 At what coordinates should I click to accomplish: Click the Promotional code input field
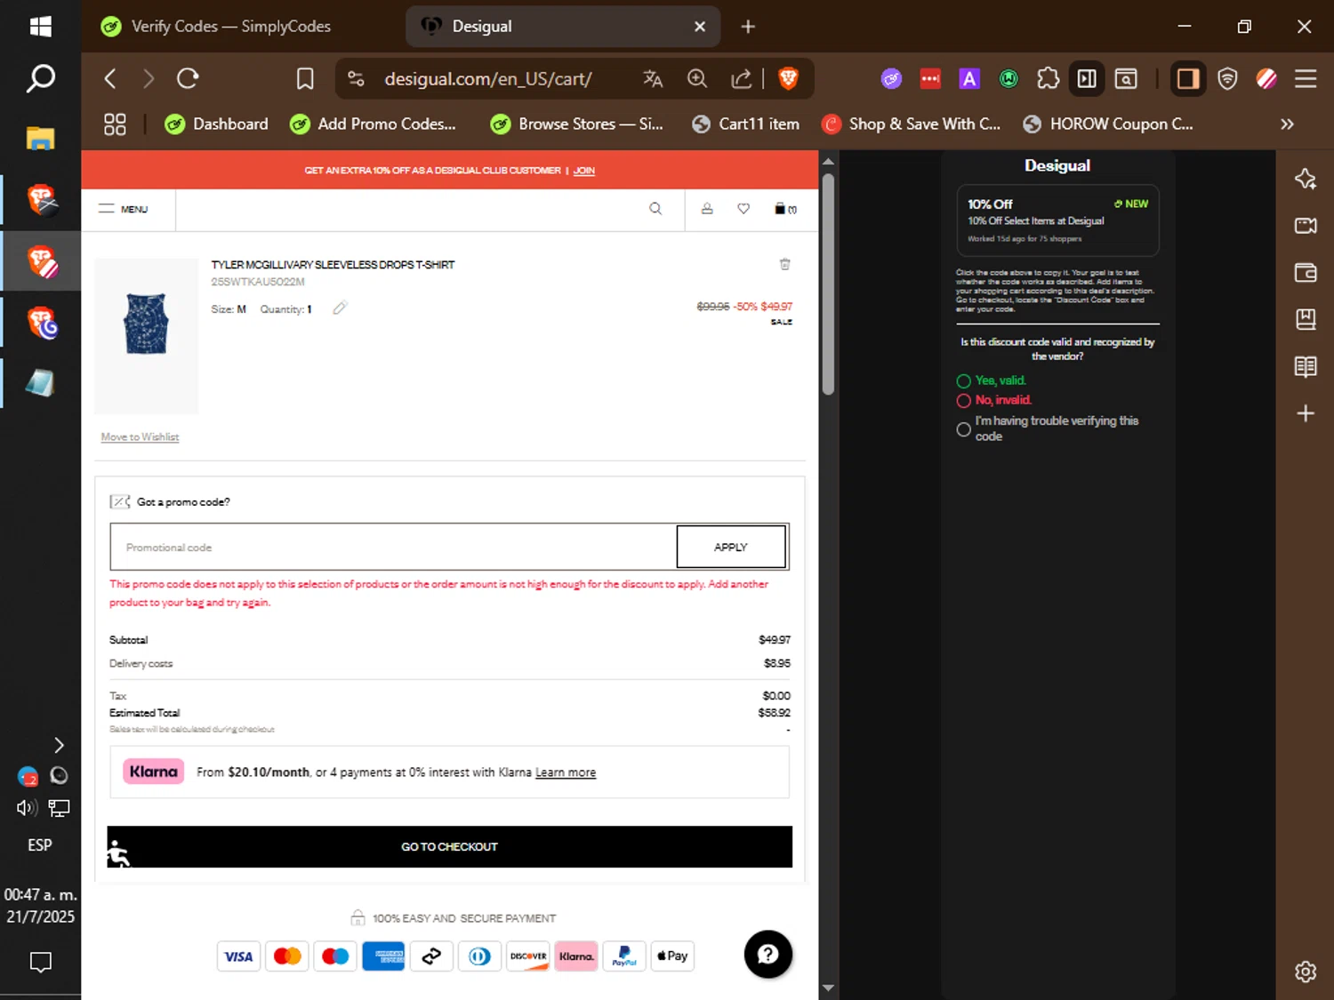(x=393, y=547)
